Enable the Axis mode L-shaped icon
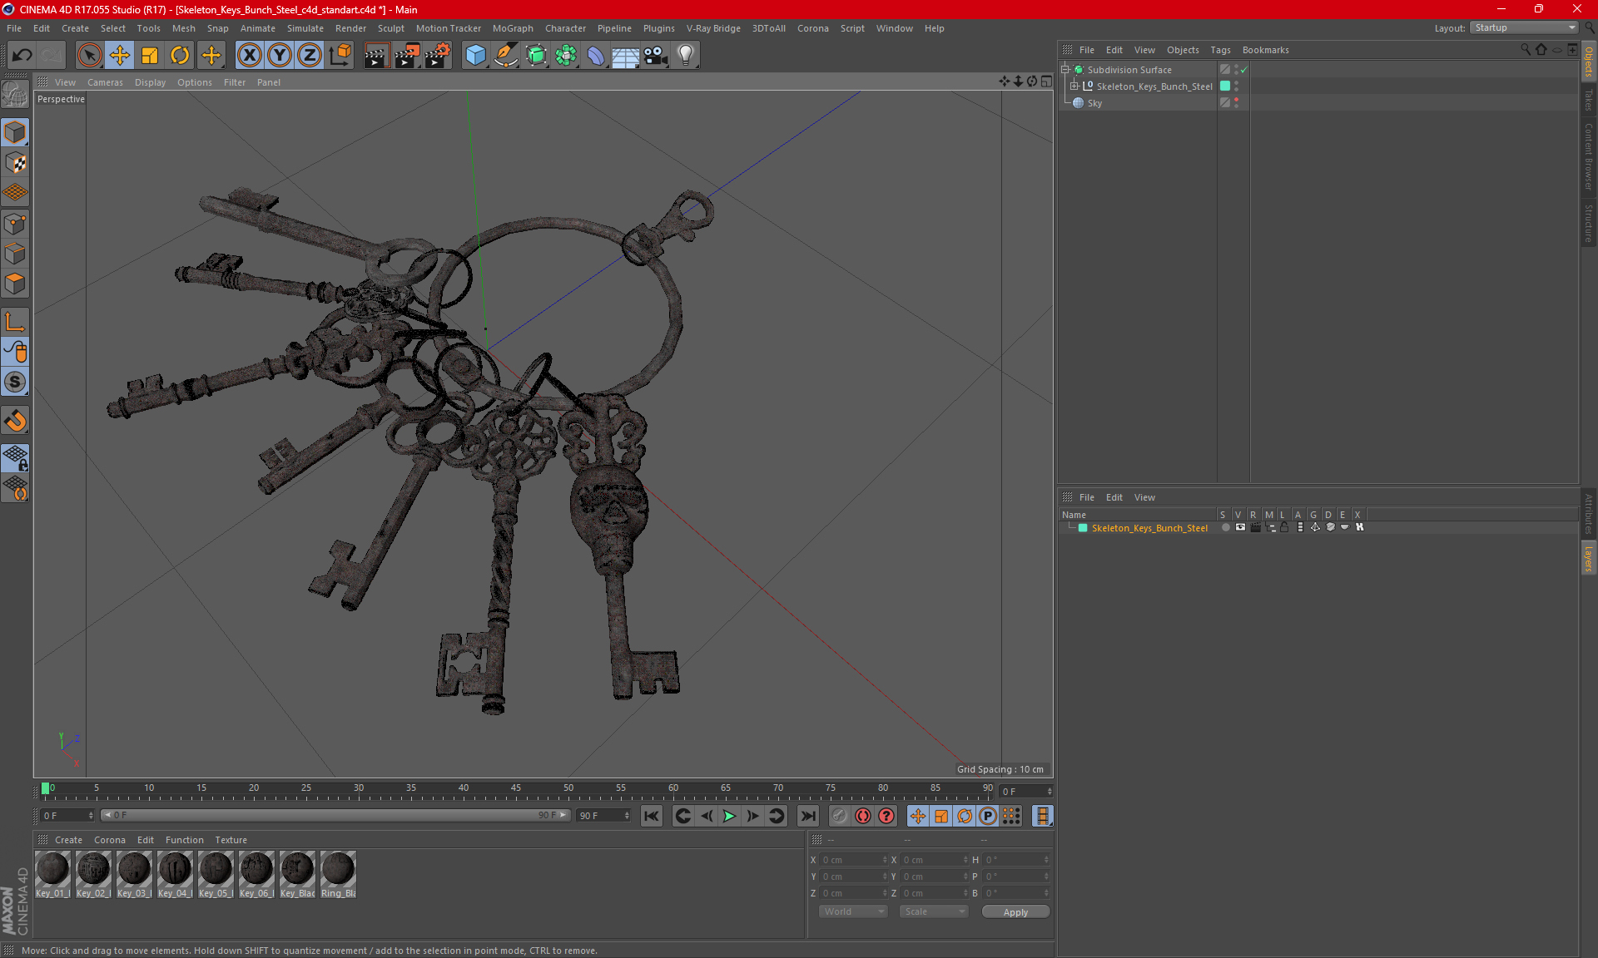 click(15, 322)
